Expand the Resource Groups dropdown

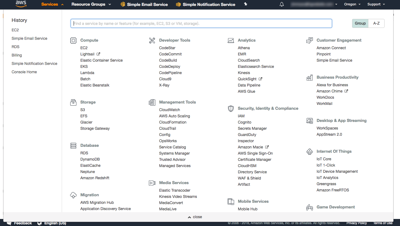91,4
